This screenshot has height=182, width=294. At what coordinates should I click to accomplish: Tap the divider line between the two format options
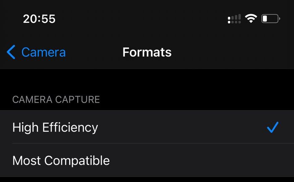pos(153,143)
